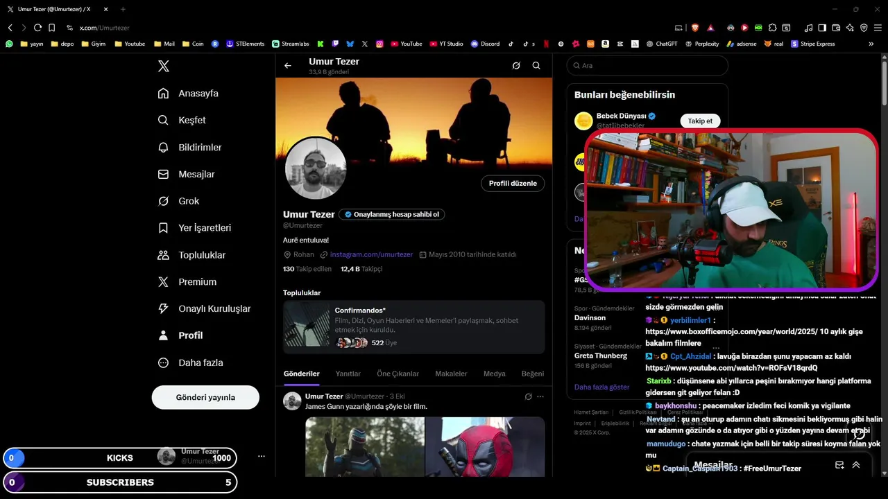Expand Mesajlar drawer with double chevron
The image size is (888, 499).
(x=856, y=465)
